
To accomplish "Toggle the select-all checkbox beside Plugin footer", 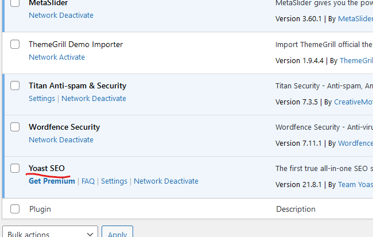I will click(x=15, y=209).
